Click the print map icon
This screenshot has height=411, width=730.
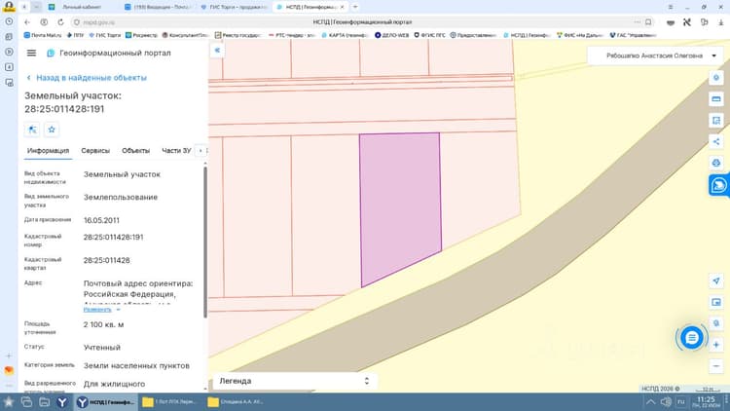pyautogui.click(x=716, y=163)
